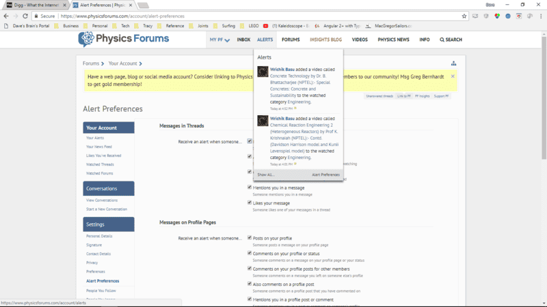Click 'Start a New Conversation'

(107, 209)
